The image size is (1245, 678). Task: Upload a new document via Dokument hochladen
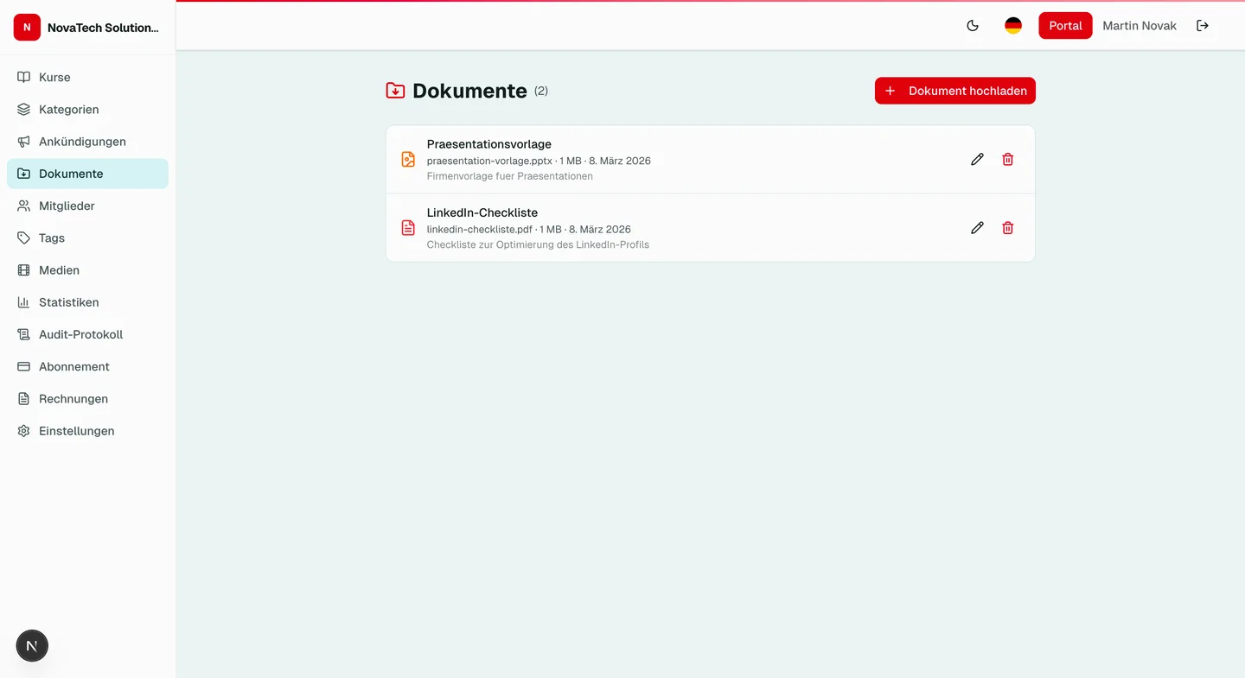tap(954, 91)
